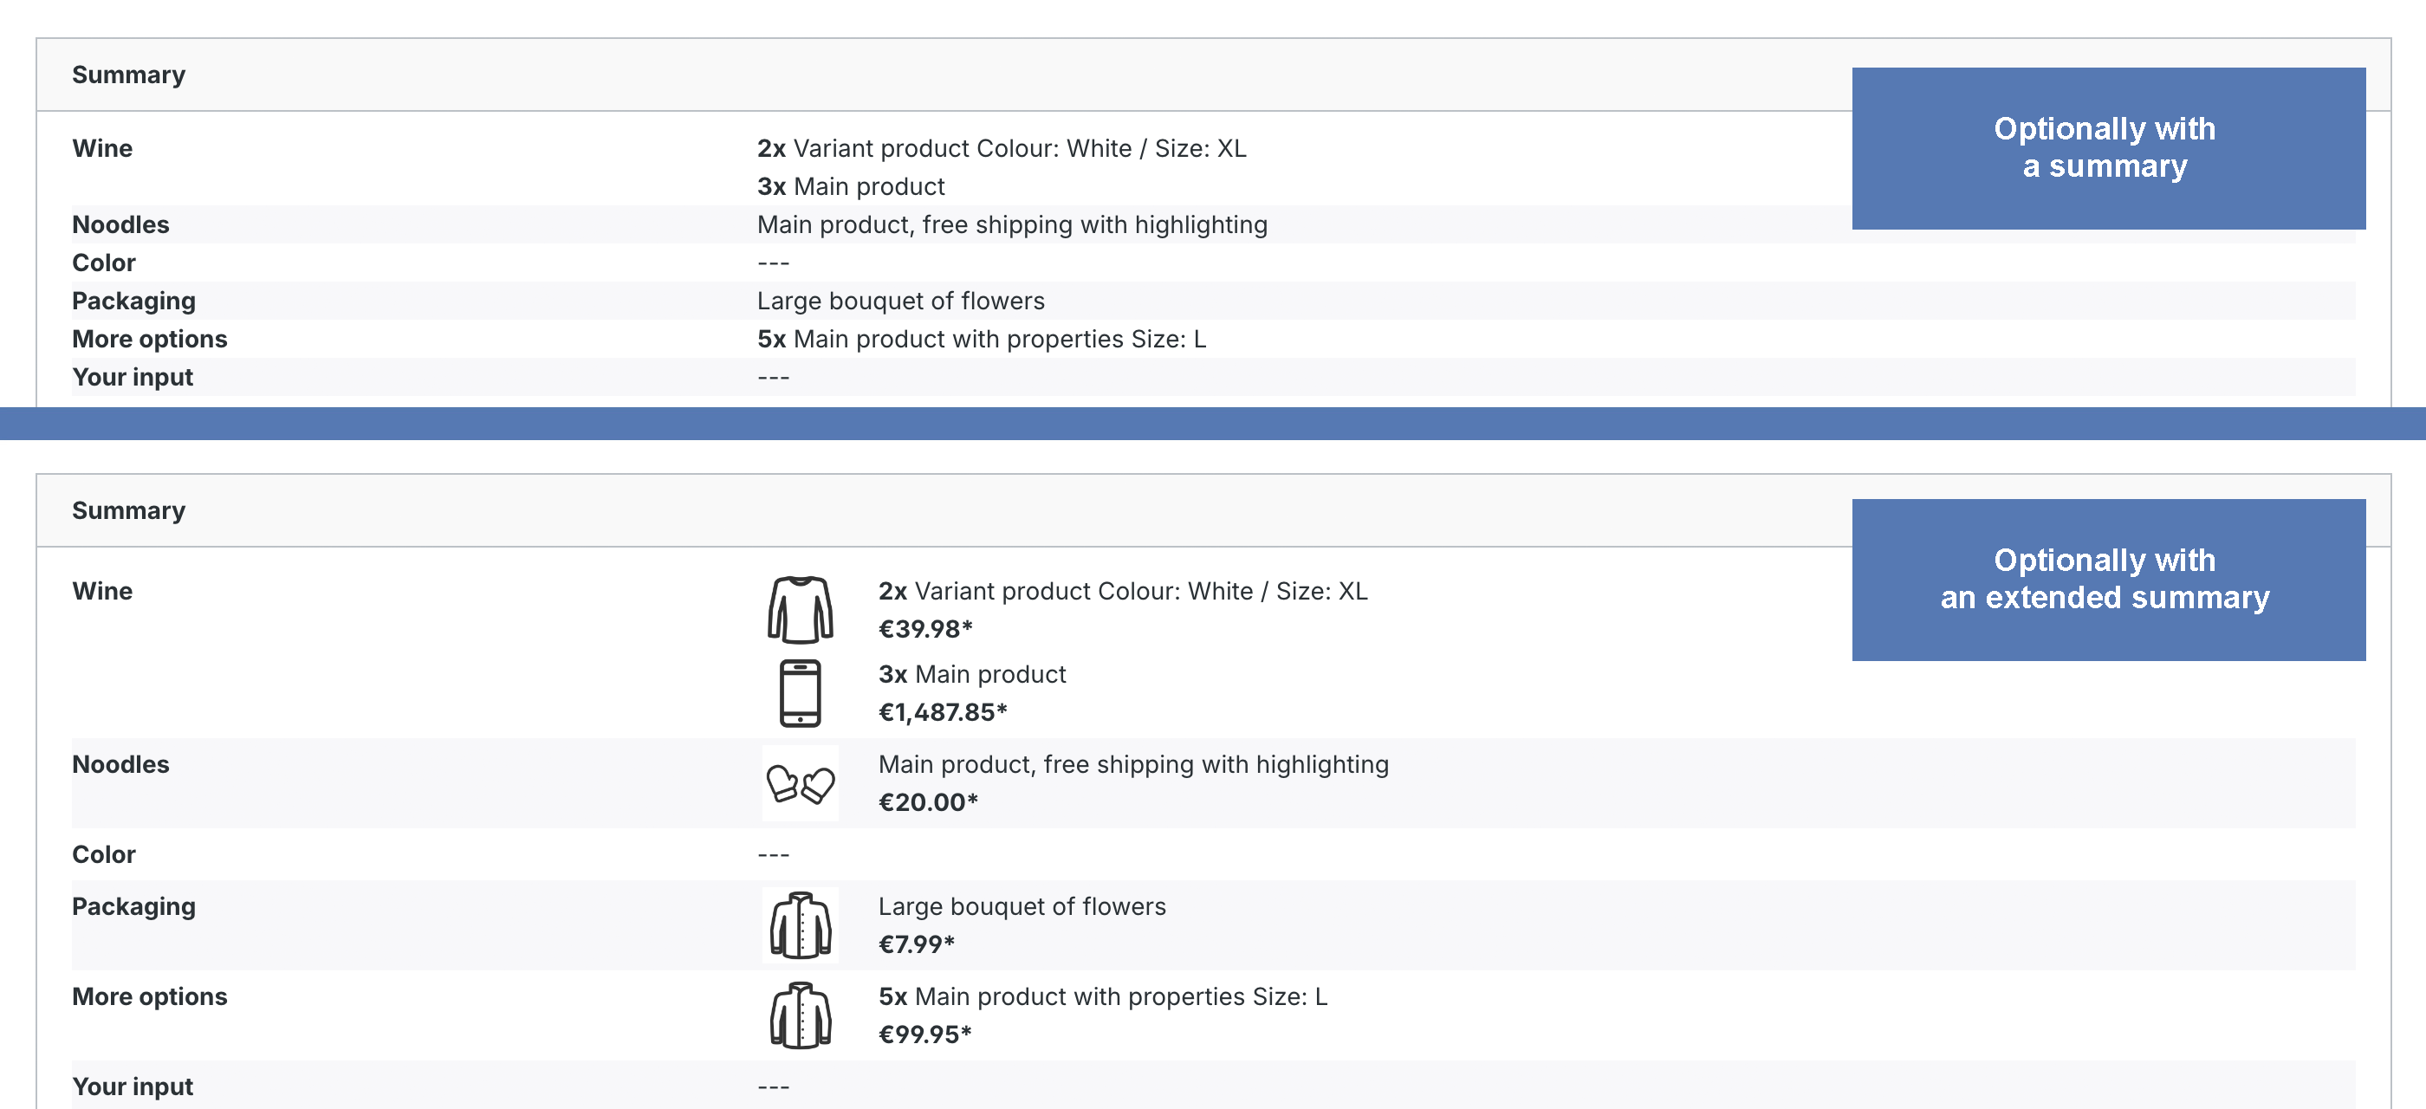Click 'Large bouquet of flowers' in extended summary
Viewport: 2426px width, 1109px height.
[1022, 906]
